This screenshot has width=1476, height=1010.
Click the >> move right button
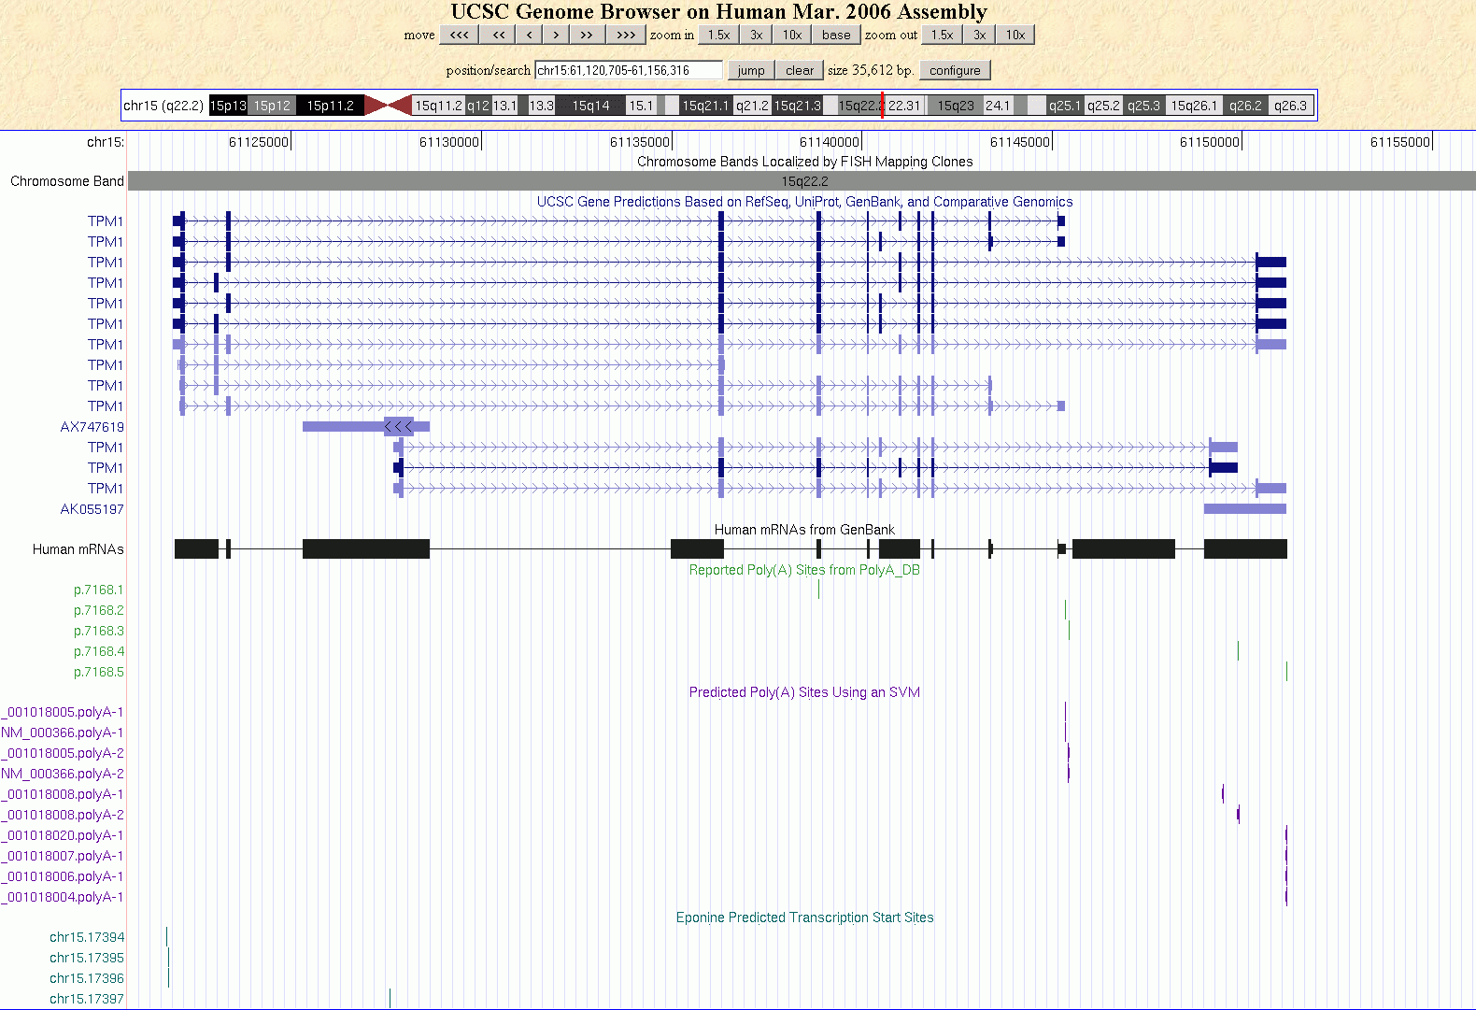tap(587, 35)
